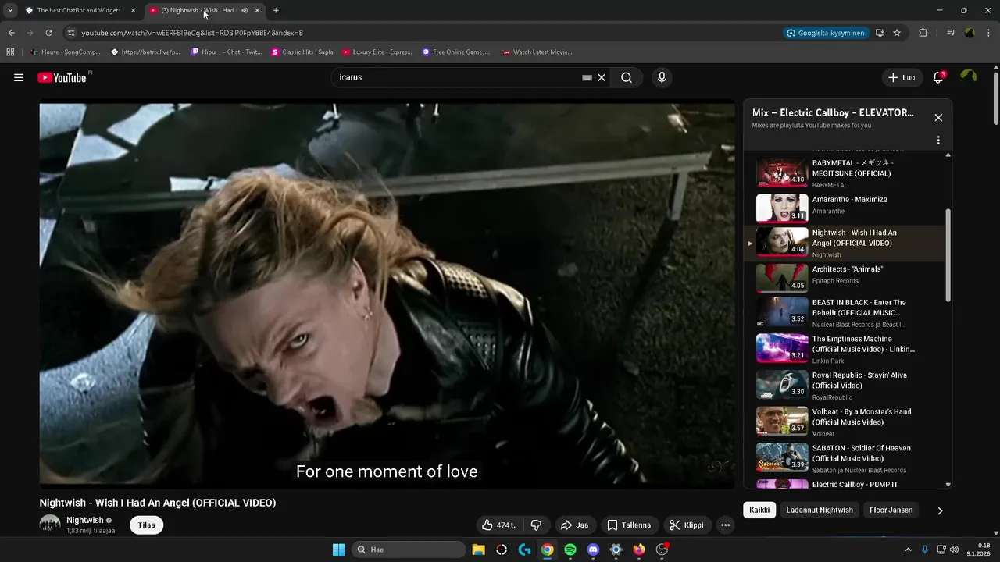Viewport: 1000px width, 562px height.
Task: Click the playlist scrollbar up arrow
Action: pos(948,155)
